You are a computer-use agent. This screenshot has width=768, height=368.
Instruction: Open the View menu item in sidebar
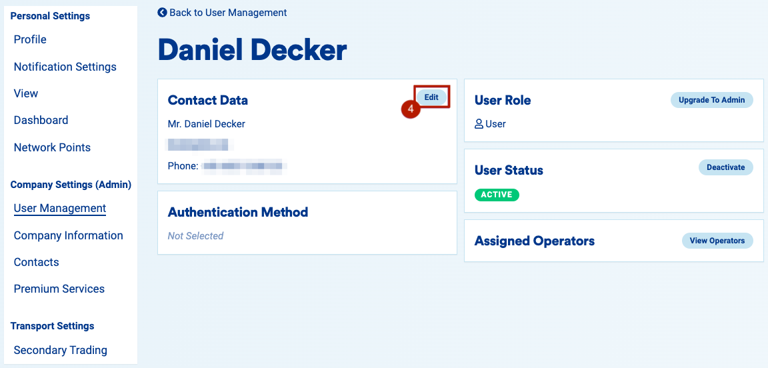(x=26, y=93)
